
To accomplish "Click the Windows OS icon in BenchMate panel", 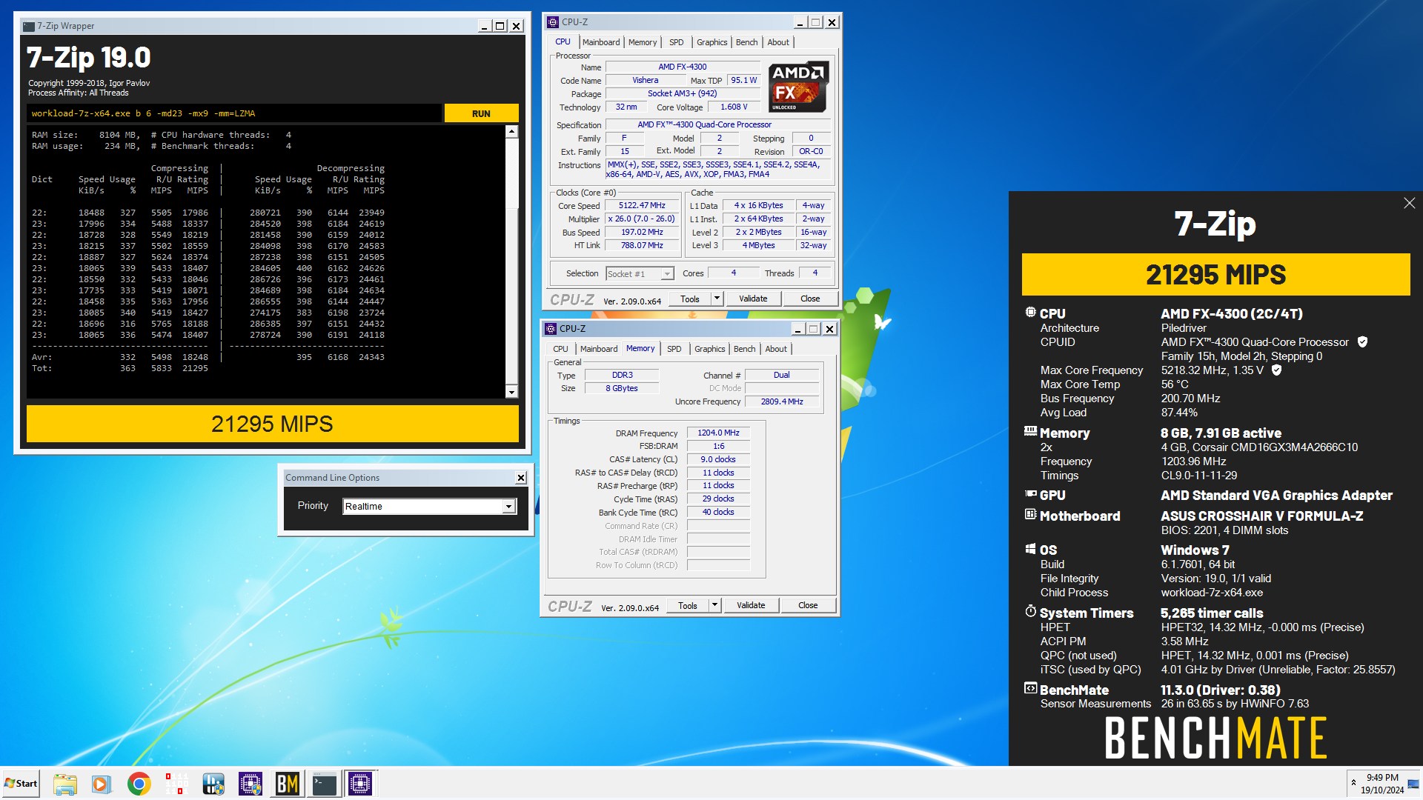I will click(1030, 549).
